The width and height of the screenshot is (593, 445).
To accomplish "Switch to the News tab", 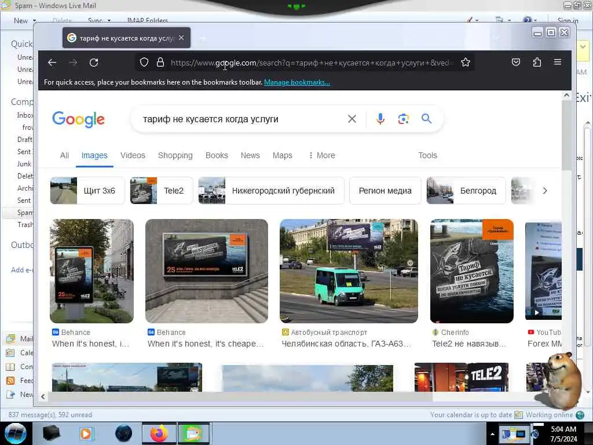I will 250,155.
